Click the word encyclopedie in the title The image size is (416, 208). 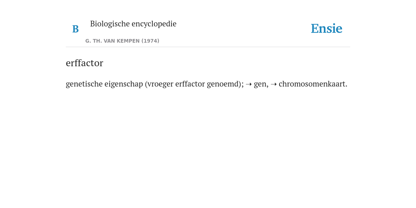tap(154, 24)
